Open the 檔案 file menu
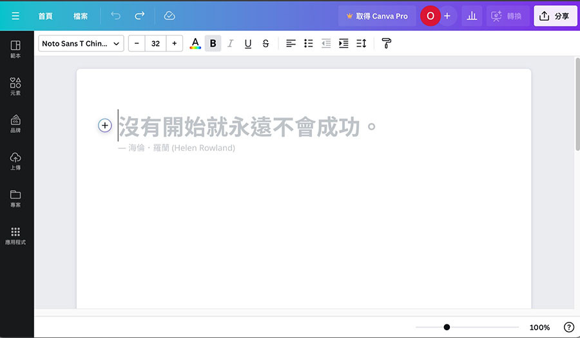Image resolution: width=580 pixels, height=338 pixels. tap(81, 16)
